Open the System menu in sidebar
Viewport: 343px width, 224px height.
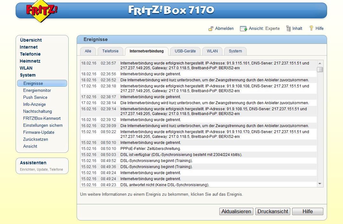pos(28,75)
